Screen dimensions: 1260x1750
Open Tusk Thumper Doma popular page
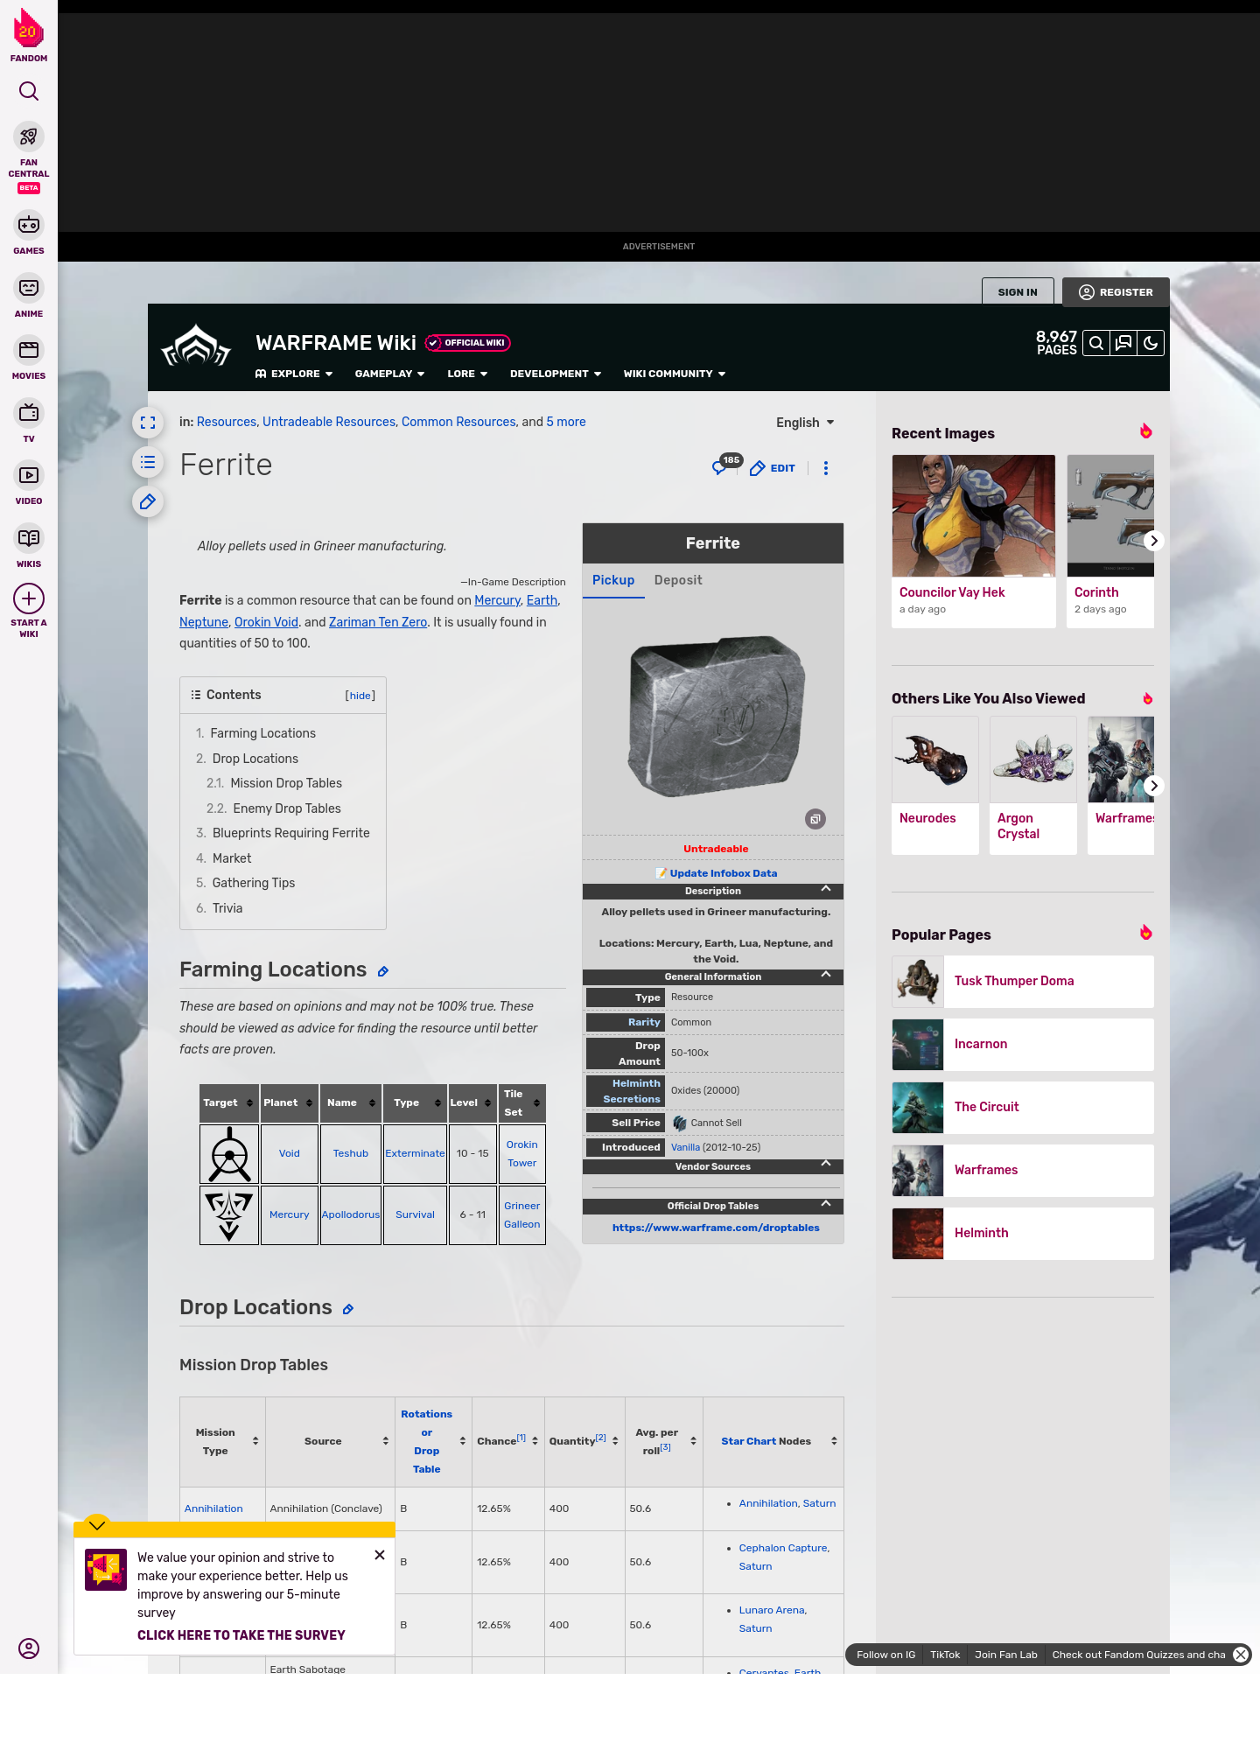pos(1023,982)
